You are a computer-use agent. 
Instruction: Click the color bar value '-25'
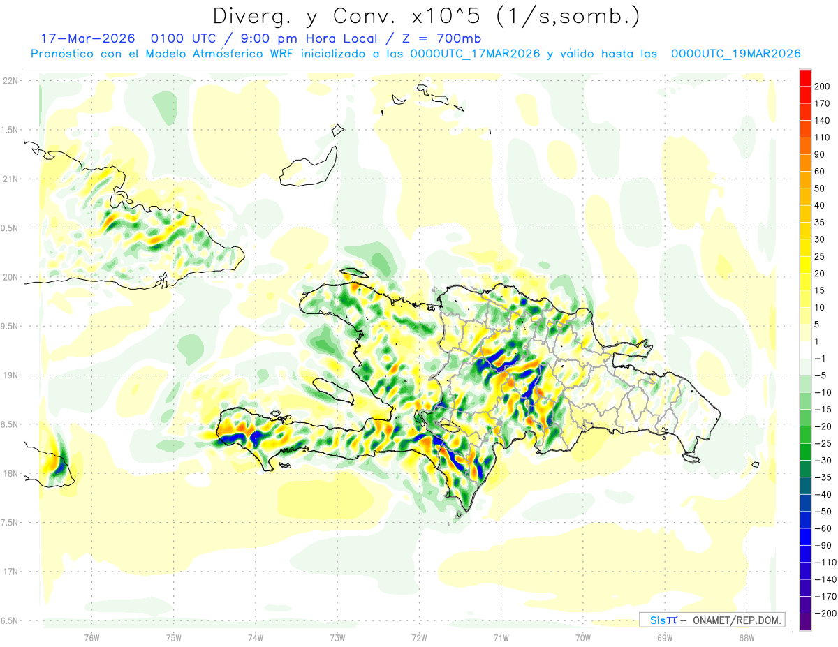click(823, 443)
